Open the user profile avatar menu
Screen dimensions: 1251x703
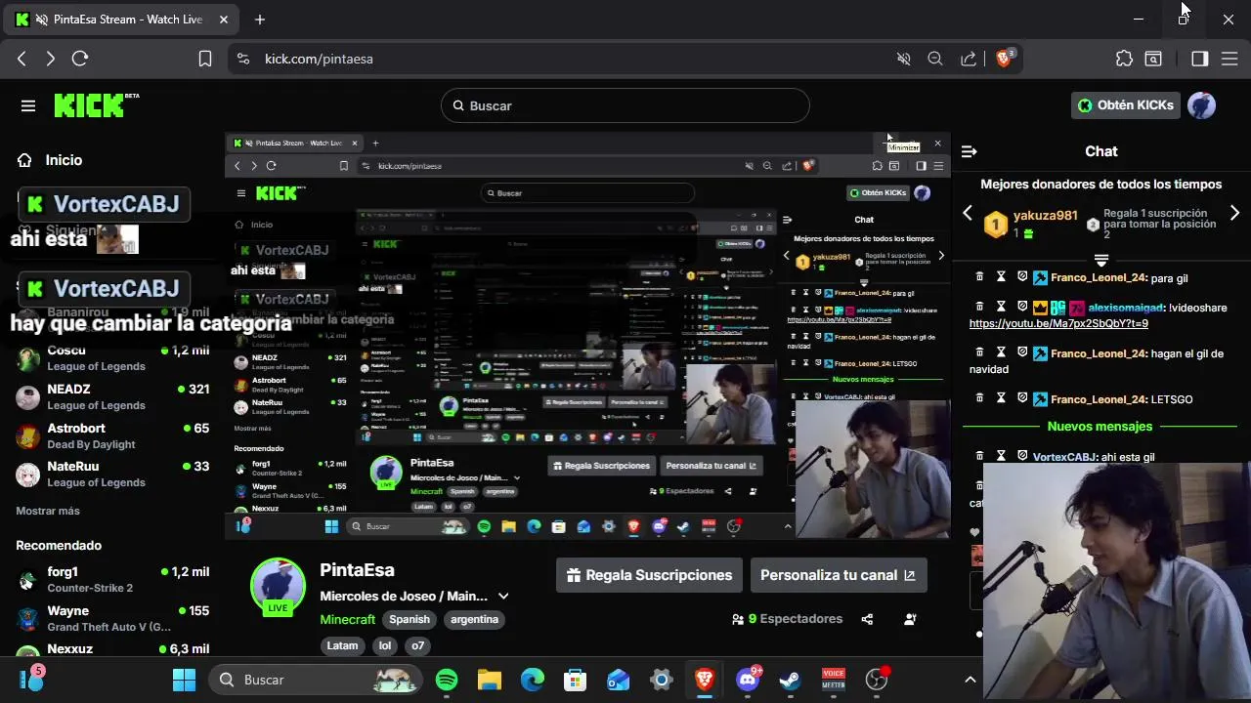click(1202, 105)
